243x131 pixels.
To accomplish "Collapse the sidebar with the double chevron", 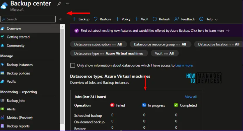I will 60,19.
